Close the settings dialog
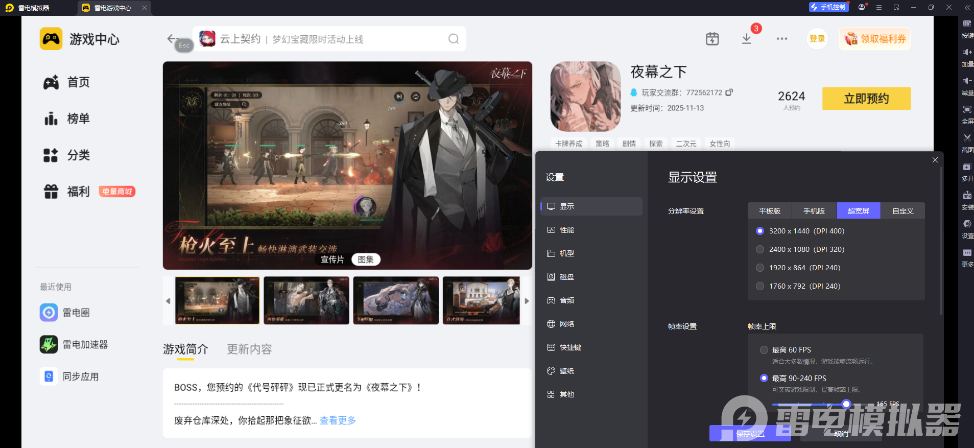This screenshot has height=448, width=974. [x=935, y=160]
